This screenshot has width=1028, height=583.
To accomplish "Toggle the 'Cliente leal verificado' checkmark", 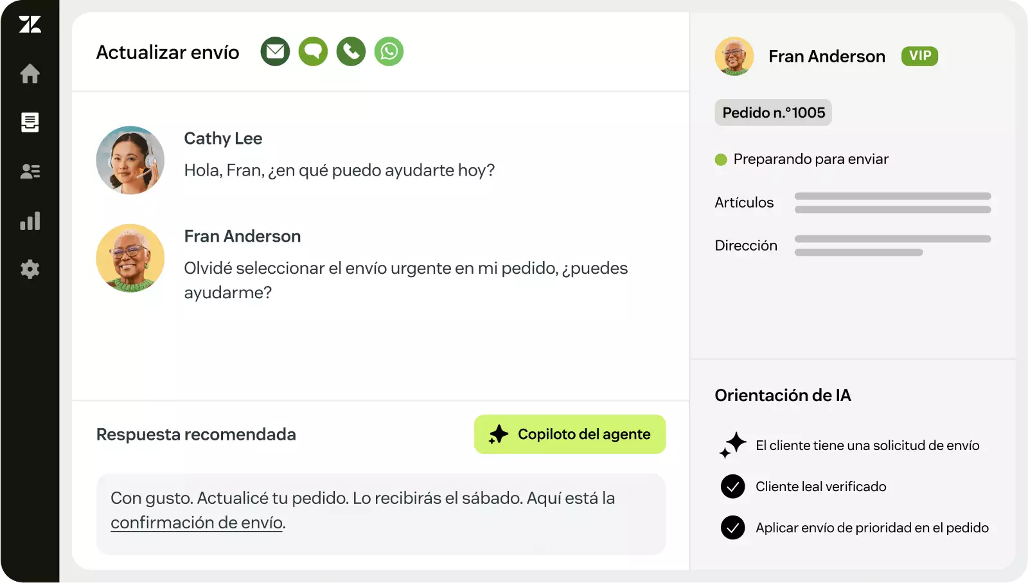I will click(732, 487).
